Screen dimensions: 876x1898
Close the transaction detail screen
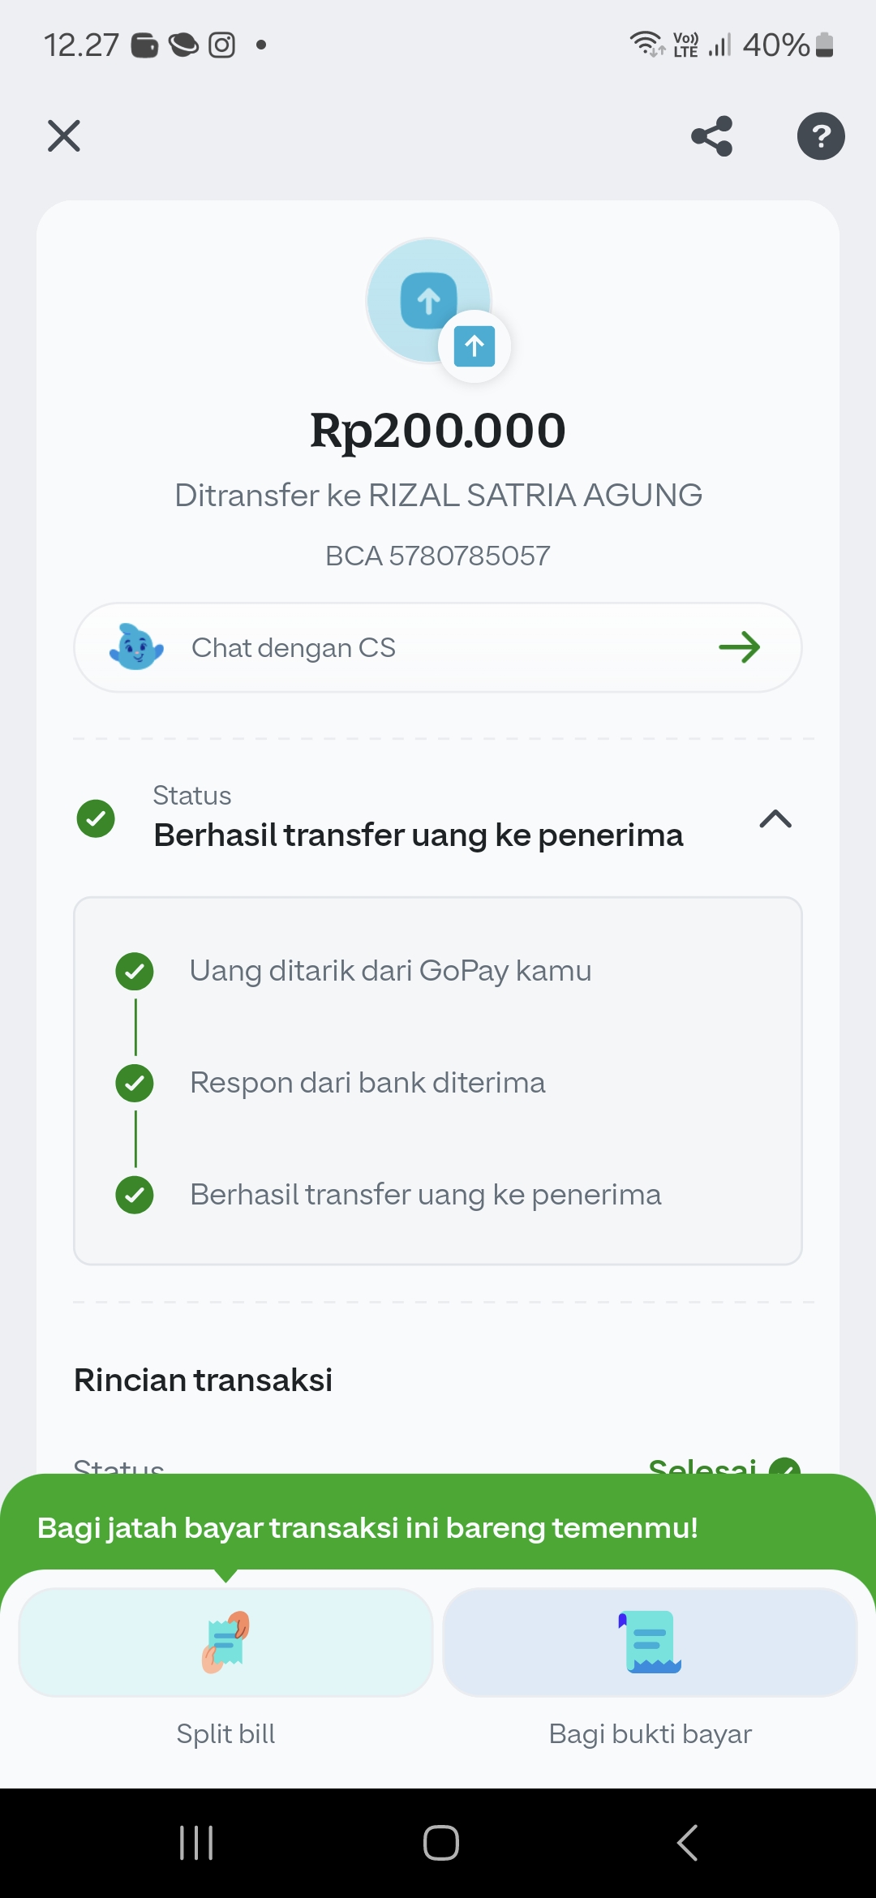(64, 136)
